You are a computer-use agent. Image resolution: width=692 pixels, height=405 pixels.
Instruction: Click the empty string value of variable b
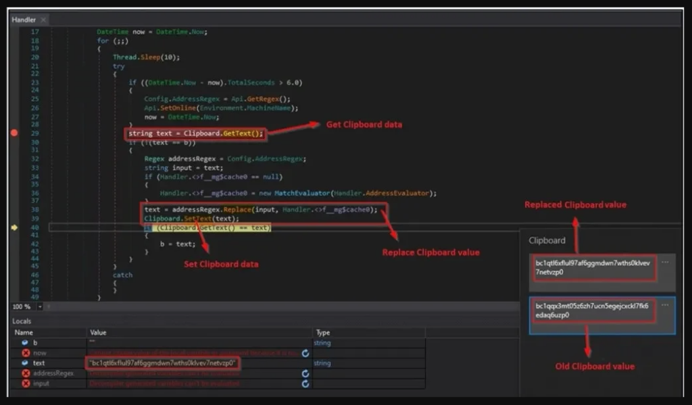tap(92, 342)
